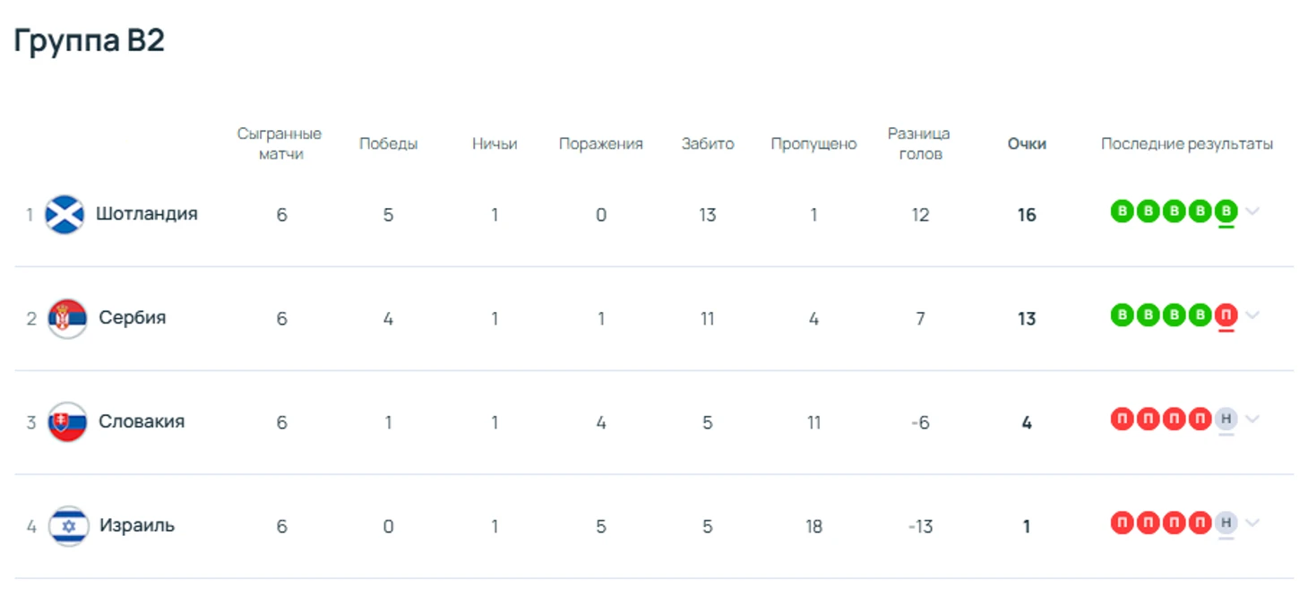Click the Очки column header
Image resolution: width=1308 pixels, height=596 pixels.
[1027, 143]
